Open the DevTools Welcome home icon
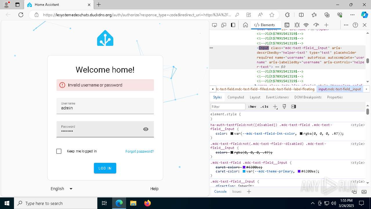371x209 pixels. click(245, 25)
